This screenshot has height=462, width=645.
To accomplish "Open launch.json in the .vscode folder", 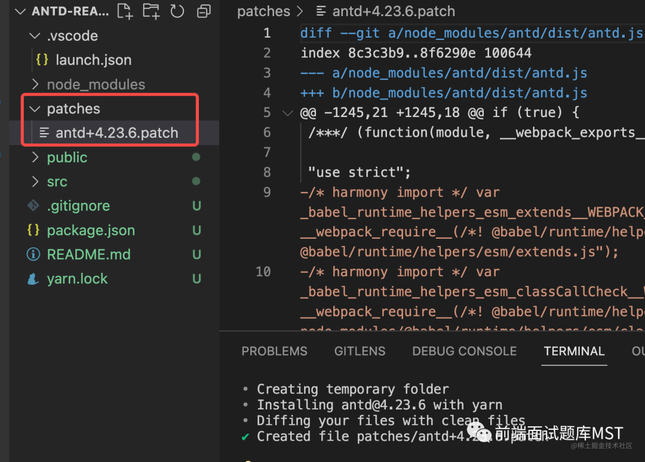I will 94,60.
